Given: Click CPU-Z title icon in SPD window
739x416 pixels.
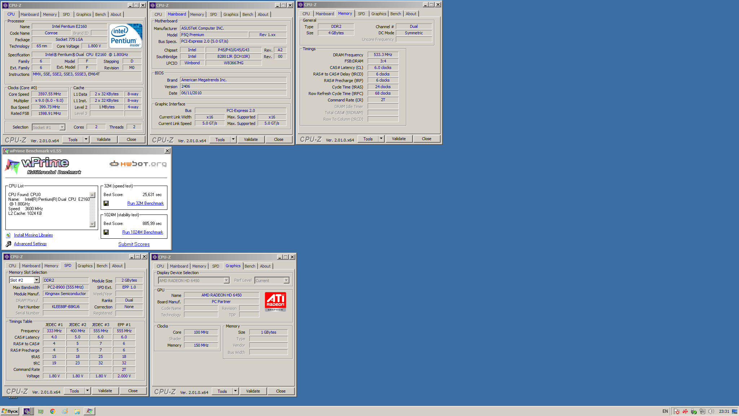Looking at the screenshot, I should tap(6, 257).
